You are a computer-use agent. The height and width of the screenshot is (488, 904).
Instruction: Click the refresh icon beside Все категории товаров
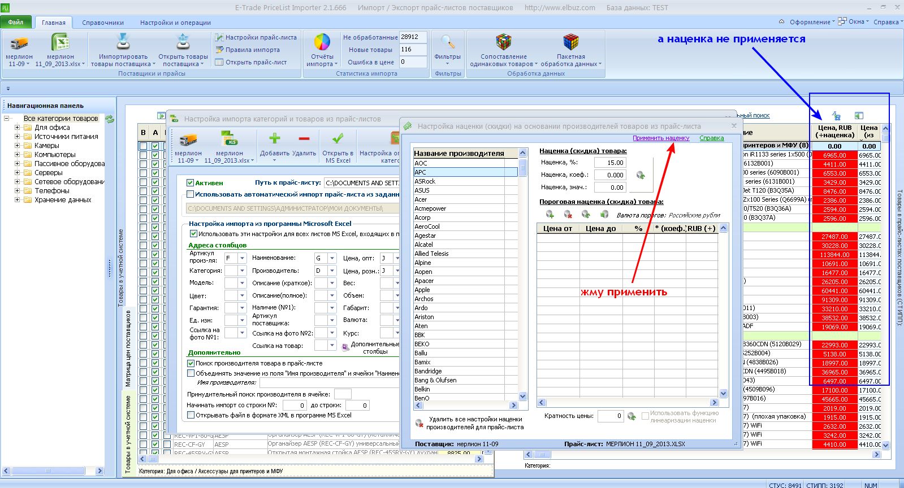pos(110,119)
